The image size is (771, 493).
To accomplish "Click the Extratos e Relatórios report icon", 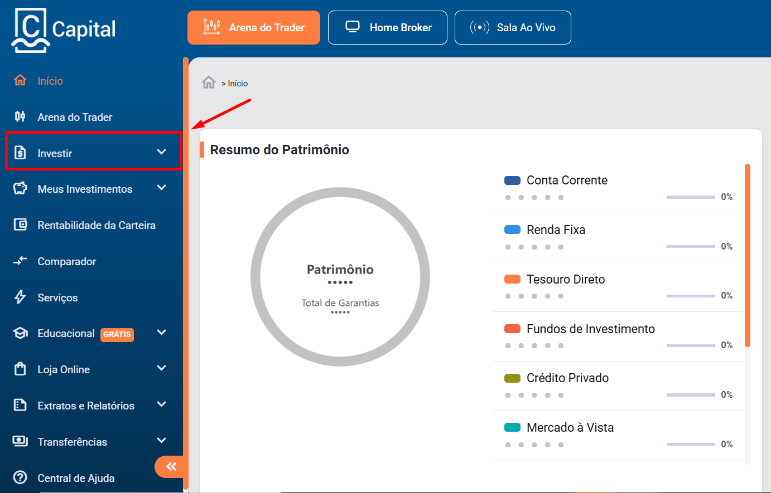I will [x=20, y=405].
